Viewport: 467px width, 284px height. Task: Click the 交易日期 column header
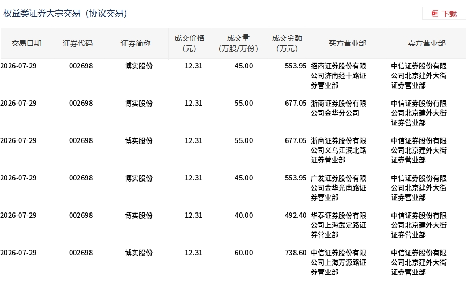pos(26,43)
